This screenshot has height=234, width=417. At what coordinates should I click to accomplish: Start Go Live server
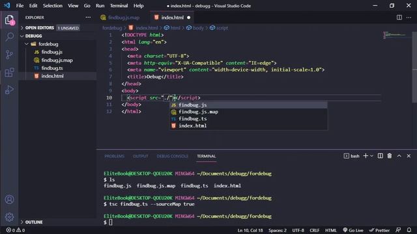tap(353, 230)
